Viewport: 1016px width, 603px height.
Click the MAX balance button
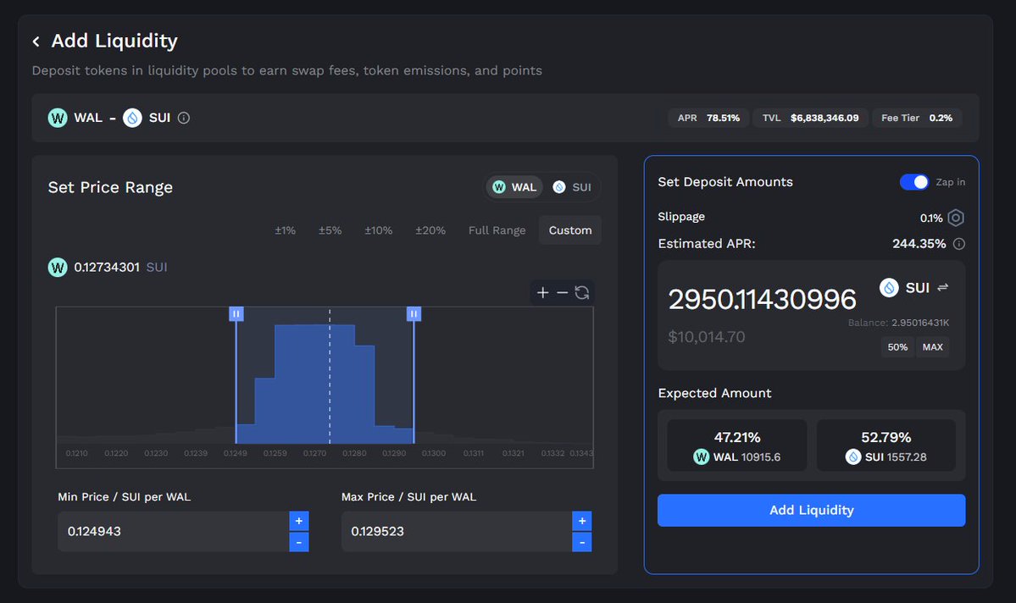[932, 347]
